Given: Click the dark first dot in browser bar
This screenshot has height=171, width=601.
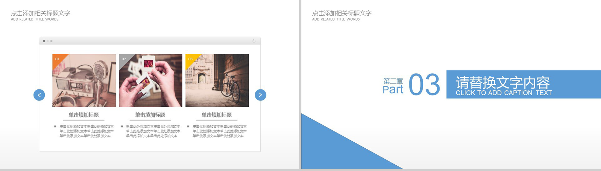Looking at the screenshot, I should (44, 41).
